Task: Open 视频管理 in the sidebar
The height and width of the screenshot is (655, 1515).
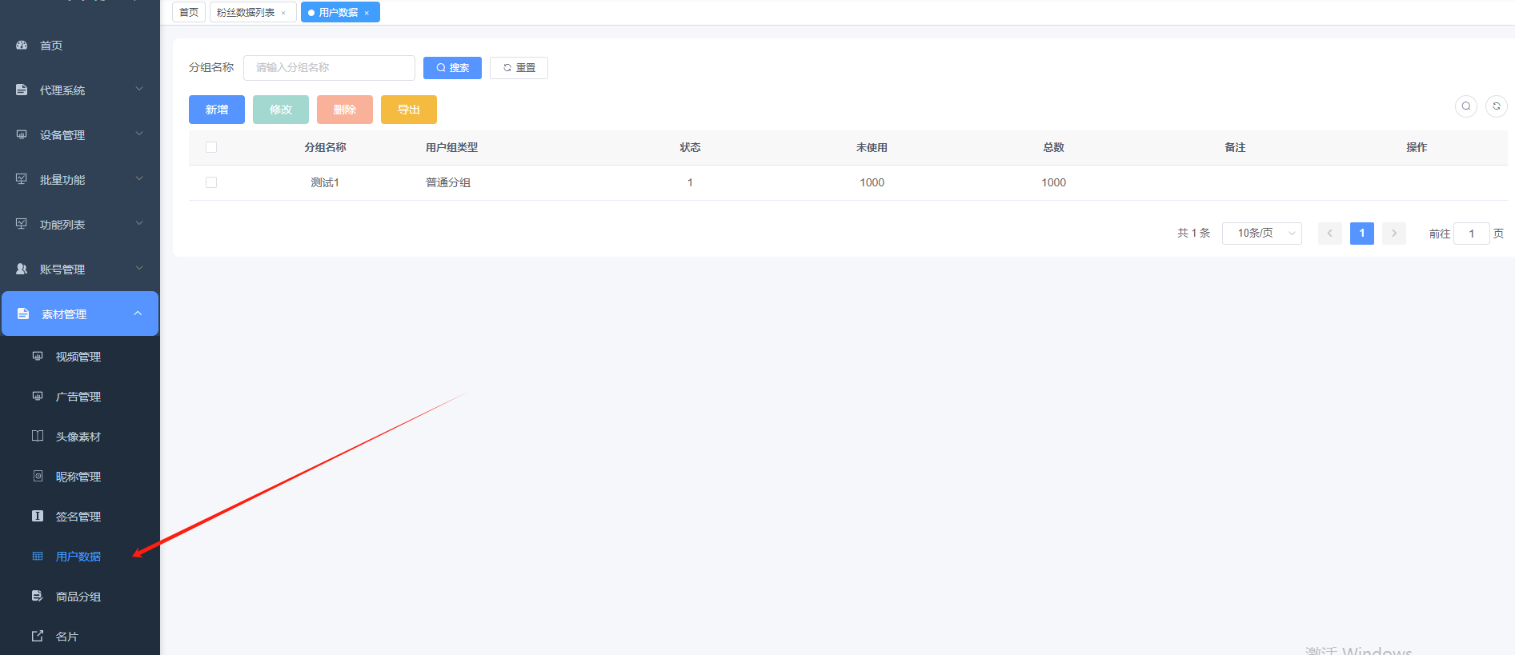Action: click(78, 357)
